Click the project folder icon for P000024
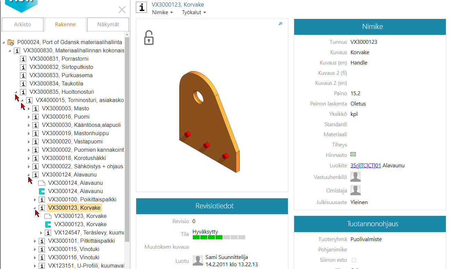Image resolution: width=450 pixels, height=269 pixels. point(11,42)
